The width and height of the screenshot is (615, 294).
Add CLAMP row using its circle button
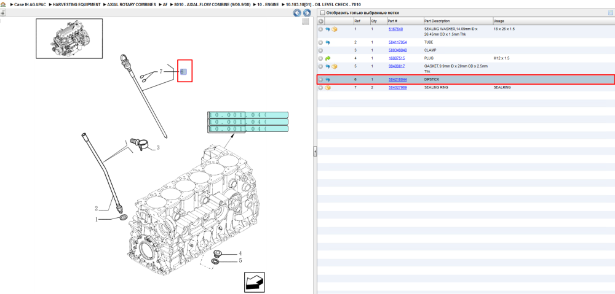coord(320,50)
